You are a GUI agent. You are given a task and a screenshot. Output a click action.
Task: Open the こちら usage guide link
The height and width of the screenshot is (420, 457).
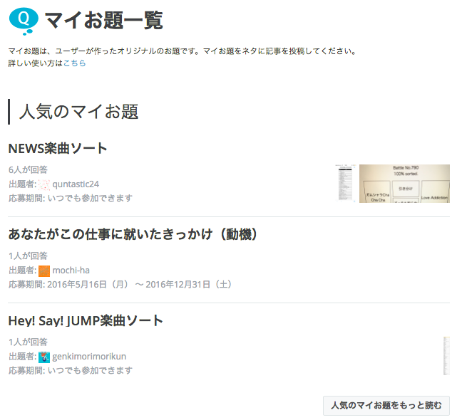point(75,63)
